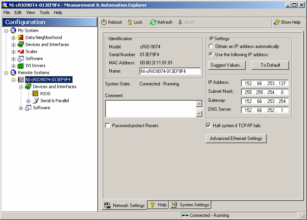The height and width of the screenshot is (220, 307).
Task: Click the Serial & Parallel port icon
Action: point(36,101)
